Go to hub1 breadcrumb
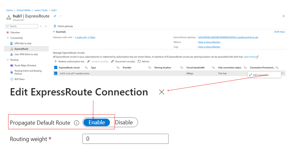Viewport: 307px width, 153px height. coord(54,10)
